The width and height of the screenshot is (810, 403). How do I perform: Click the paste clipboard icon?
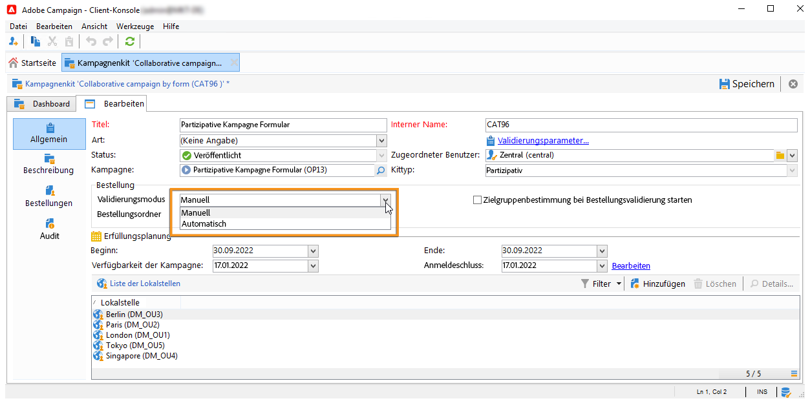click(69, 41)
